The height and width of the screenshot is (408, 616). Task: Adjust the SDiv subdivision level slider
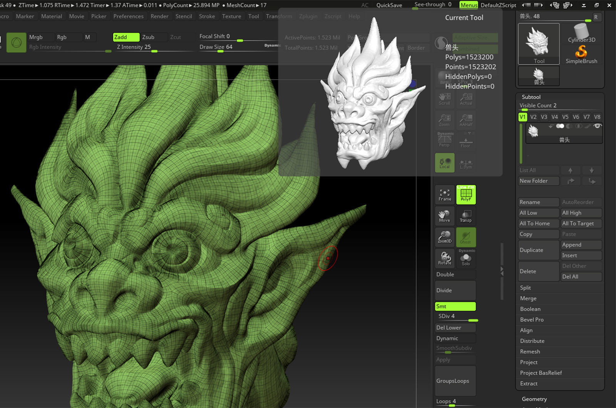click(457, 316)
